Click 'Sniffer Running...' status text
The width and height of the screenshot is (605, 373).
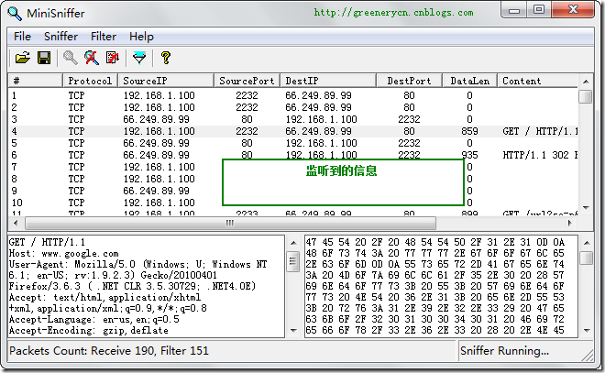click(504, 351)
